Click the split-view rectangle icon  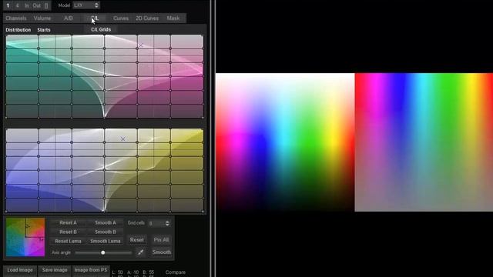tap(46, 5)
